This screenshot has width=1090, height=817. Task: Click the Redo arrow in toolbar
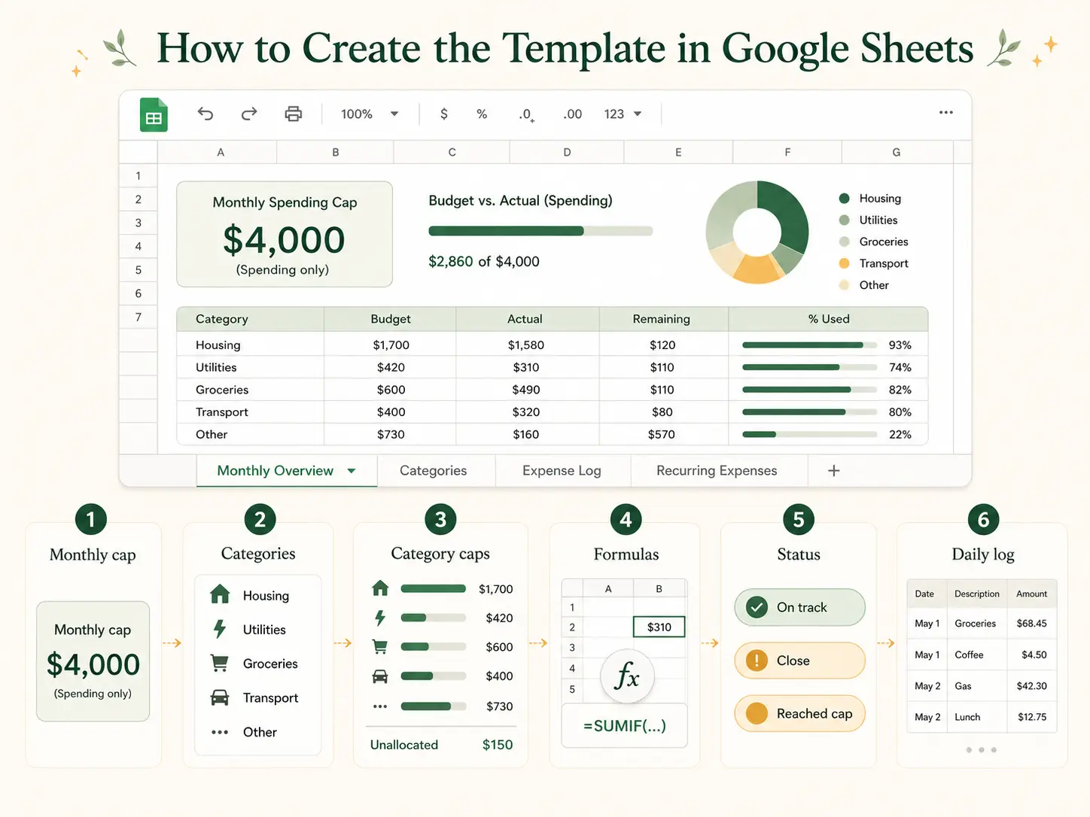click(x=249, y=114)
